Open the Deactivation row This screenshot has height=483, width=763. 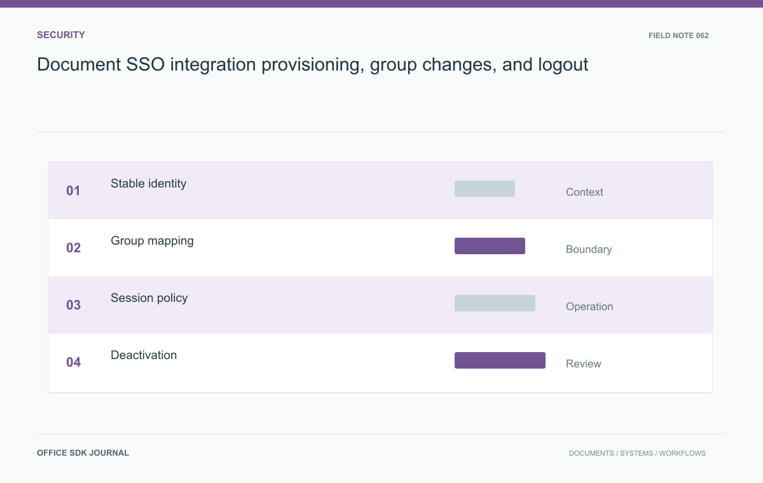click(380, 363)
